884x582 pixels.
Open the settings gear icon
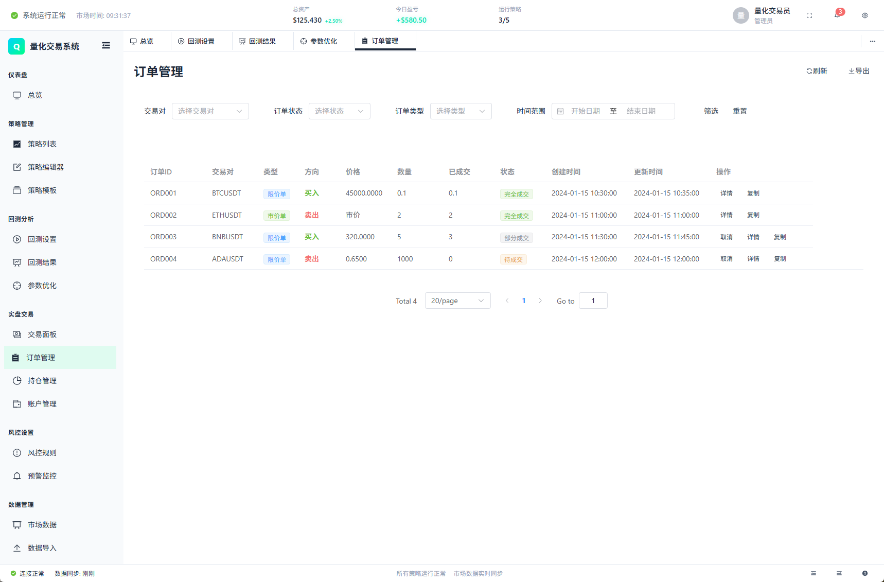tap(865, 15)
